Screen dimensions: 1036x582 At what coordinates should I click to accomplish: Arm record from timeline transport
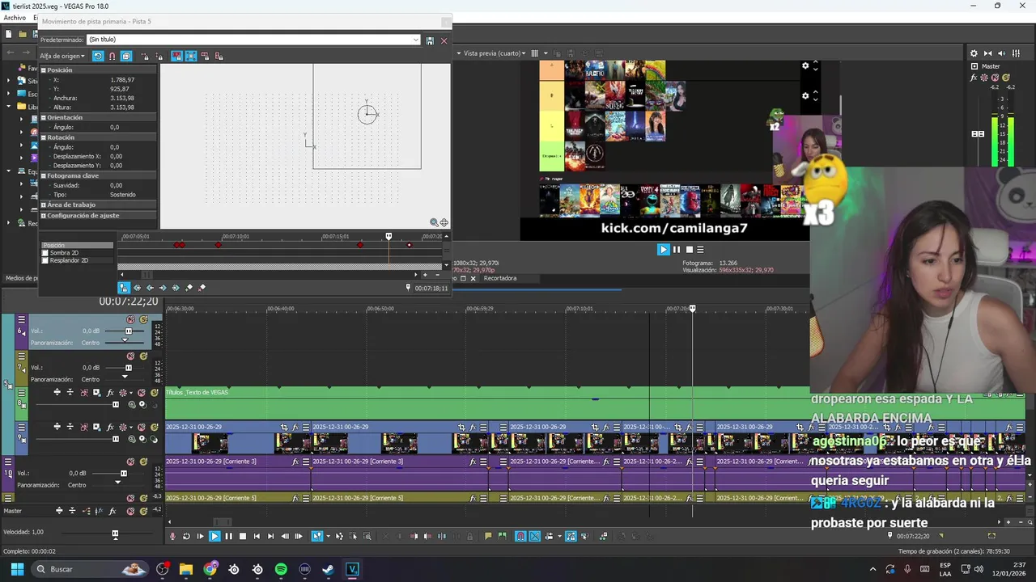coord(172,536)
